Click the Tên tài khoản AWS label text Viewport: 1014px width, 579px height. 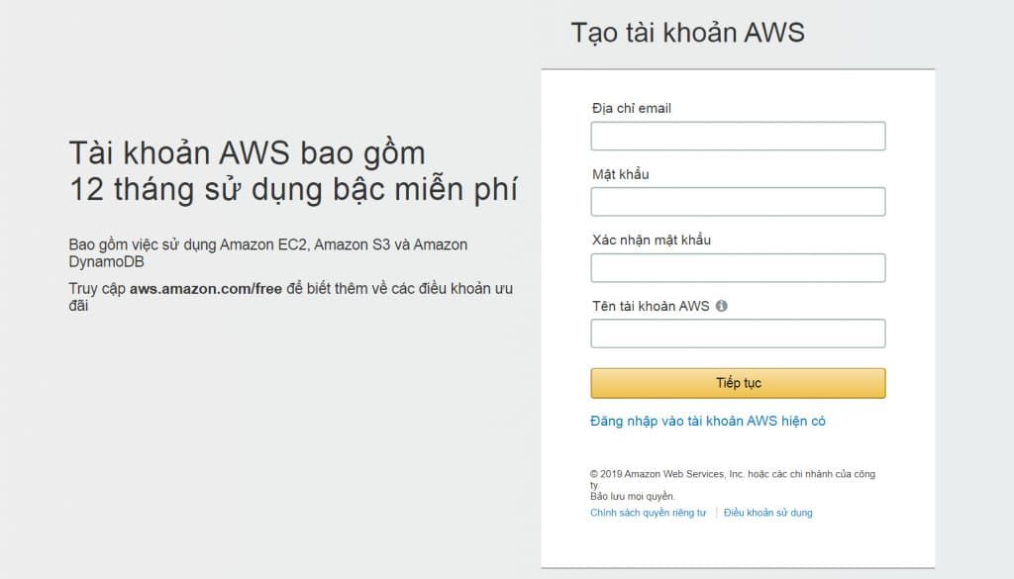(651, 306)
